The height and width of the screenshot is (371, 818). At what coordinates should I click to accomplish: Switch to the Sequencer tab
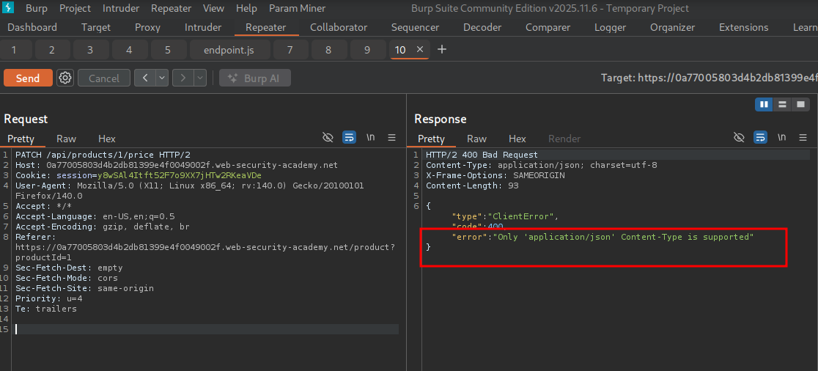pyautogui.click(x=416, y=28)
